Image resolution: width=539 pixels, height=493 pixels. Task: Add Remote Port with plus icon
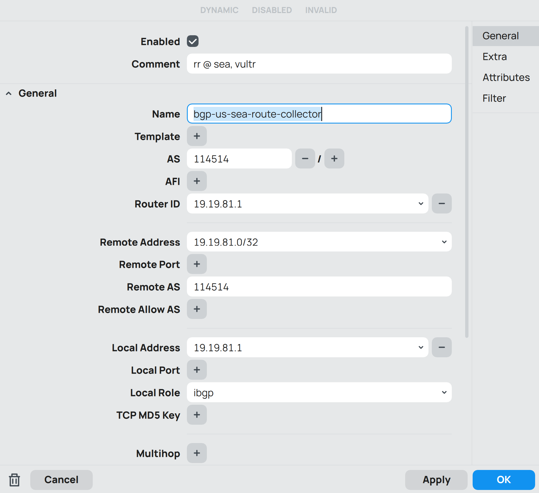(197, 264)
